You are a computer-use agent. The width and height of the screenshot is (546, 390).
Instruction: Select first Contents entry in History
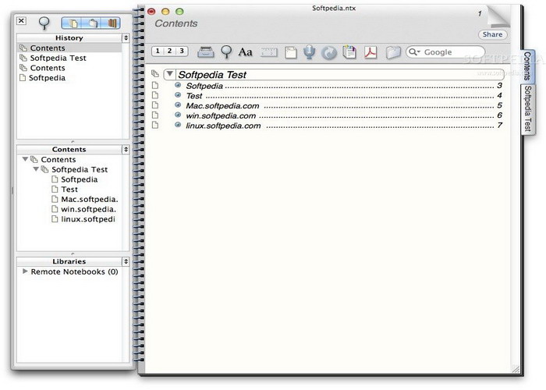click(69, 48)
